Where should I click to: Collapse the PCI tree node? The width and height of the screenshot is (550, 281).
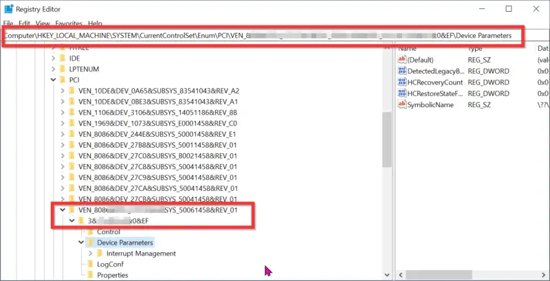point(54,80)
